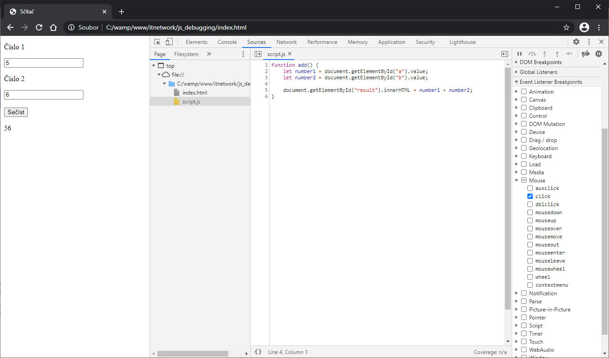Open DevTools settings gear
Viewport: 609px width, 358px height.
pos(576,42)
